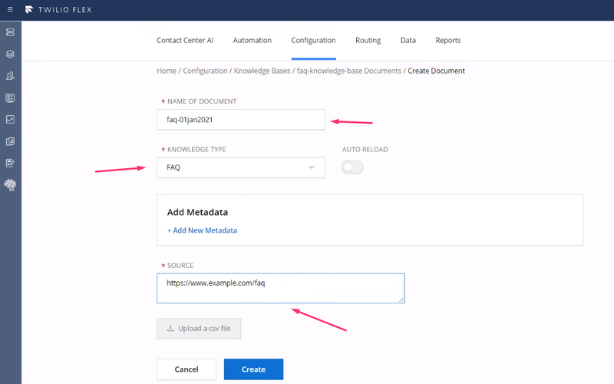Open the FAQ knowledge type combo box

coord(241,167)
